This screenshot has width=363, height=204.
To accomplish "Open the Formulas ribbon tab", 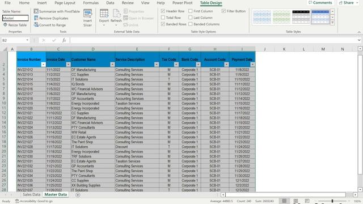I will coord(91,3).
